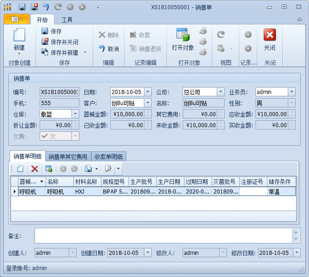Expand the 公司 (Company) combo box
This screenshot has width=309, height=277.
tap(220, 92)
